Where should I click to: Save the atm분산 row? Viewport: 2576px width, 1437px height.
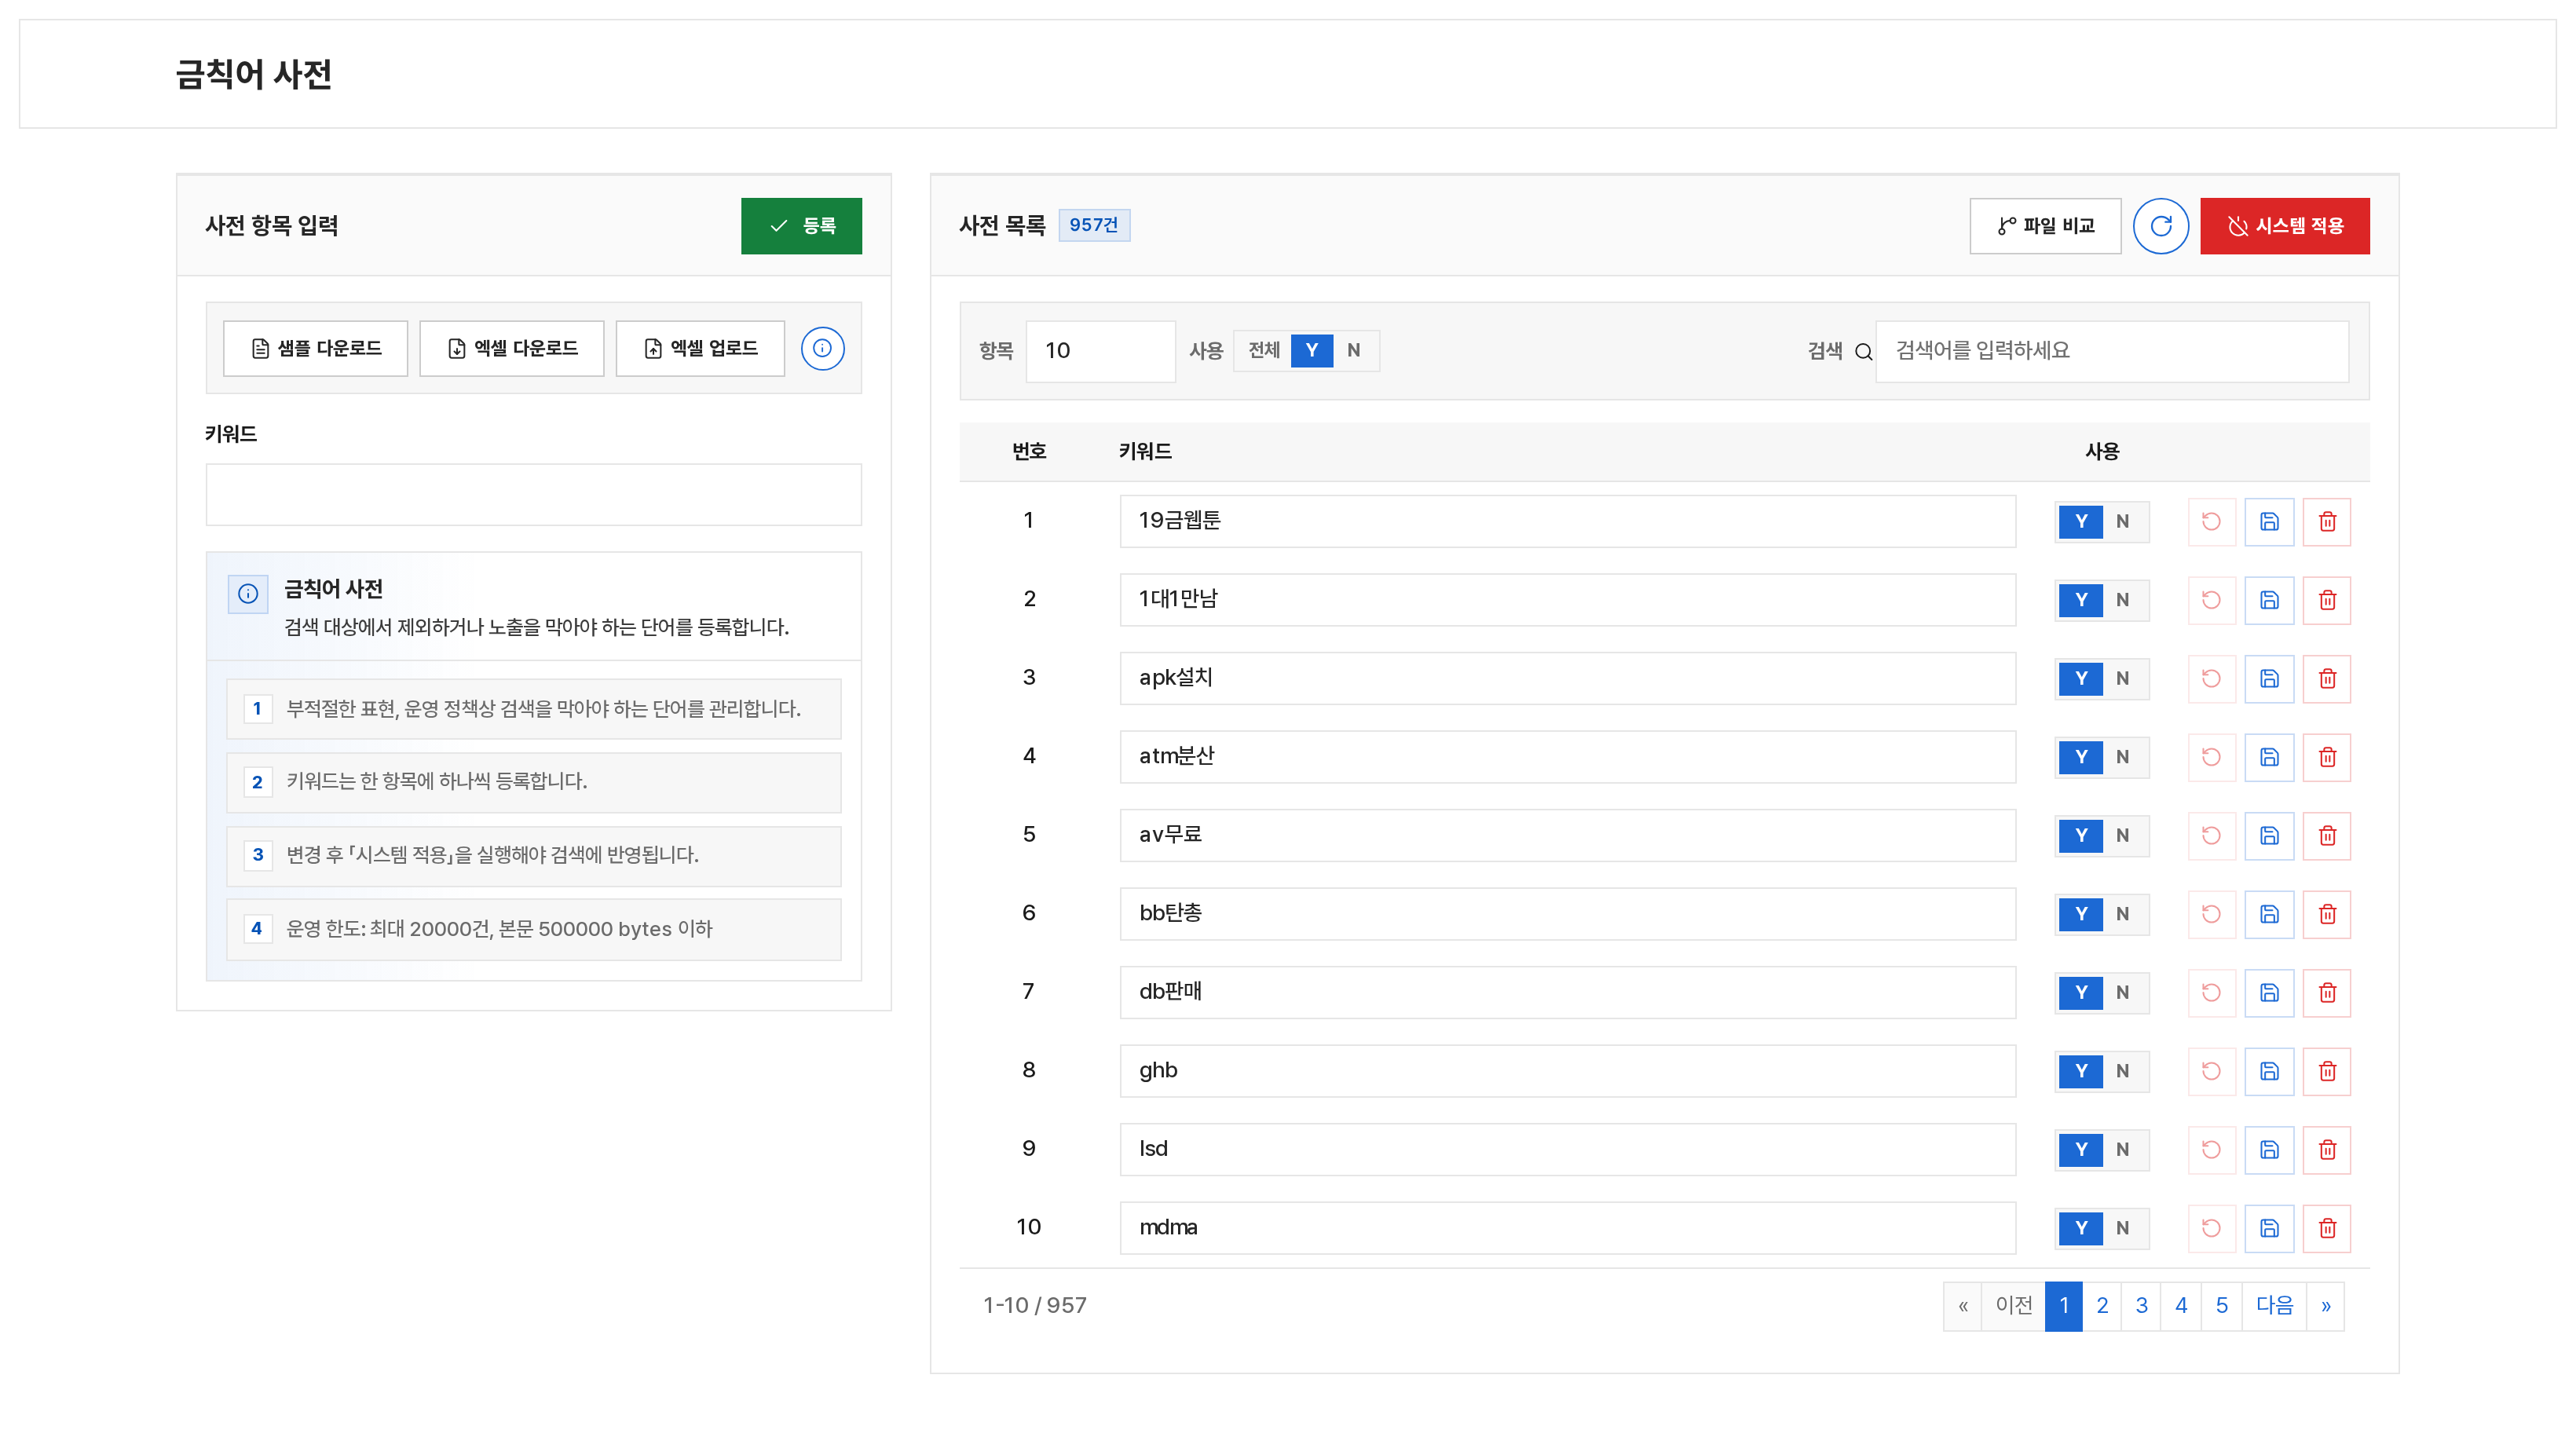coord(2269,757)
